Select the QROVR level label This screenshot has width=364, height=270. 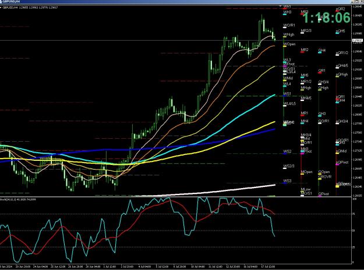[x=325, y=177]
